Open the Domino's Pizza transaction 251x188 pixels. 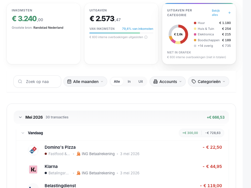tap(122, 150)
